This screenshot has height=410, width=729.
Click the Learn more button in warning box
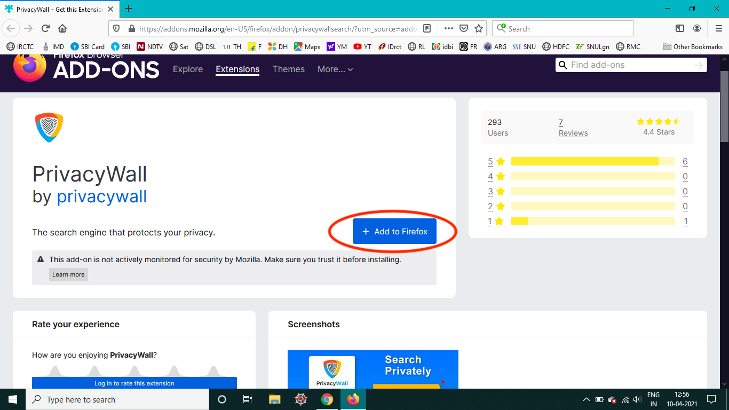[x=68, y=274]
